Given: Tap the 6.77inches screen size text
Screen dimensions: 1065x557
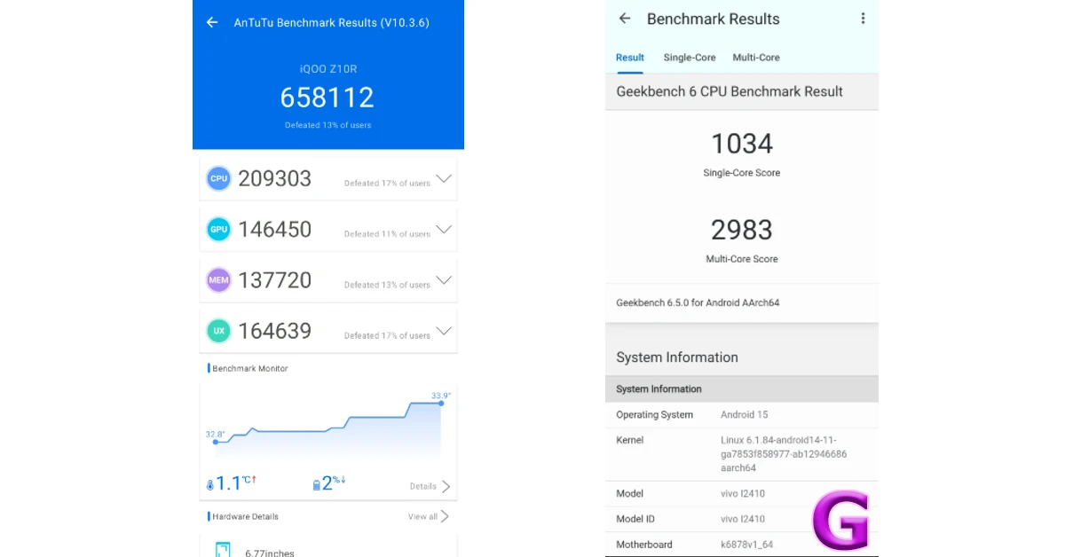Looking at the screenshot, I should pos(270,553).
